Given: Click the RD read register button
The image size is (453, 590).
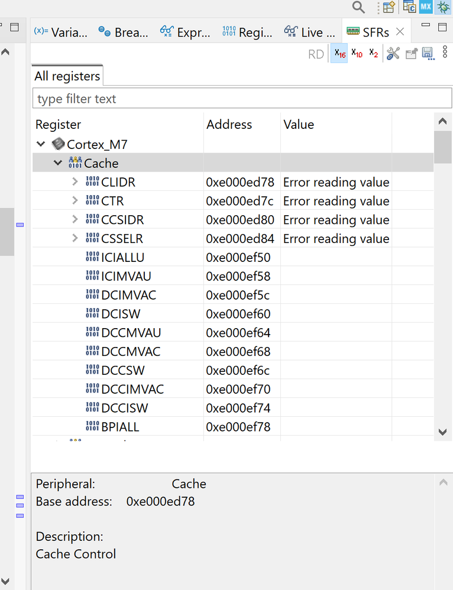Looking at the screenshot, I should [x=316, y=54].
